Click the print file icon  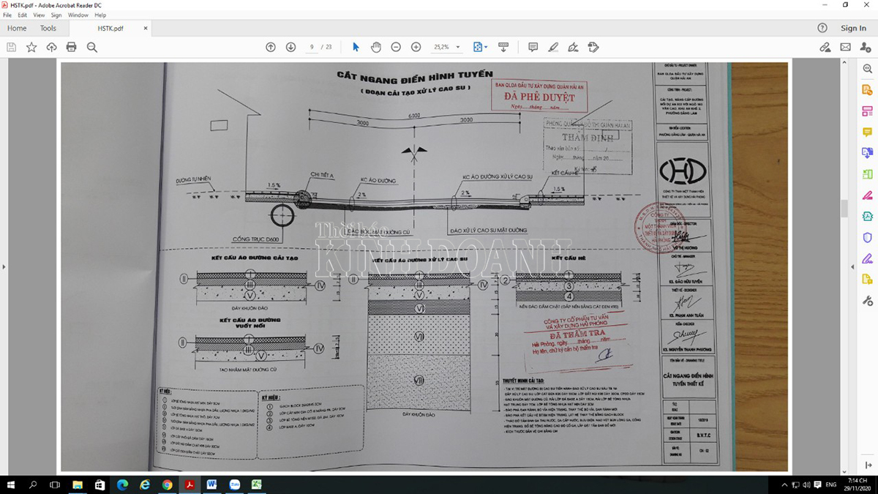coord(71,47)
